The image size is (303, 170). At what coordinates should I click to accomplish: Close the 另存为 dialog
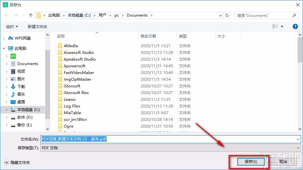coord(298,5)
